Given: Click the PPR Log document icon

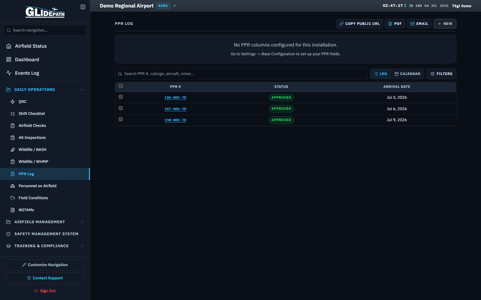Looking at the screenshot, I should (13, 174).
